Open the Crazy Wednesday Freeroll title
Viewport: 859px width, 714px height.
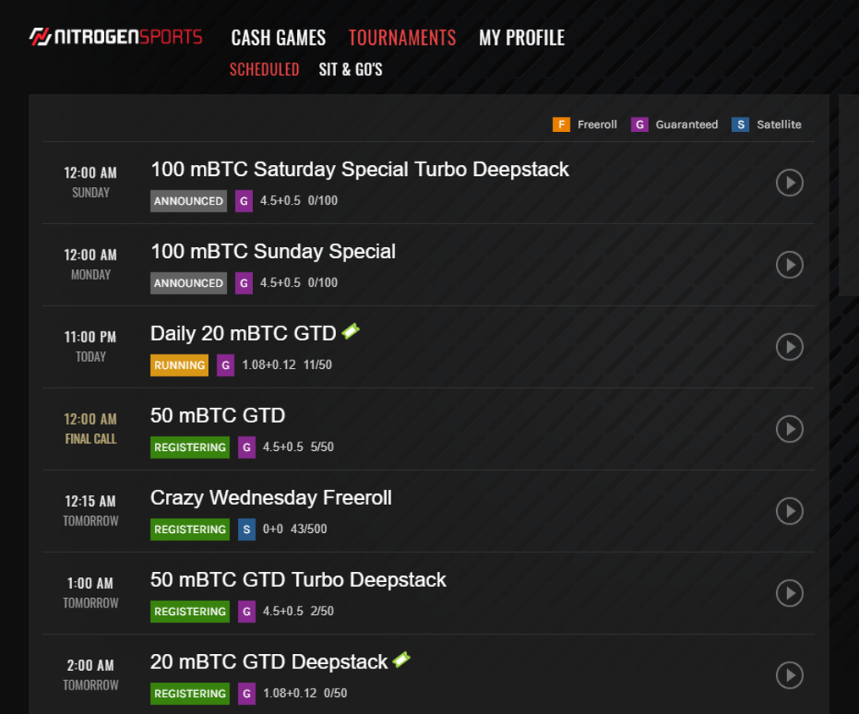pos(271,497)
